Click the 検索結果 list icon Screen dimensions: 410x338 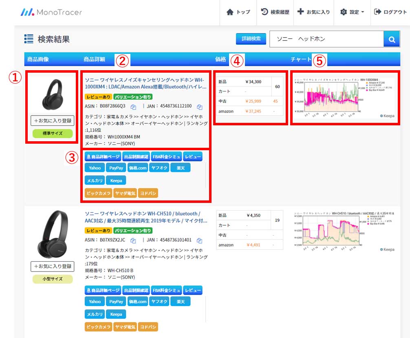tap(29, 39)
